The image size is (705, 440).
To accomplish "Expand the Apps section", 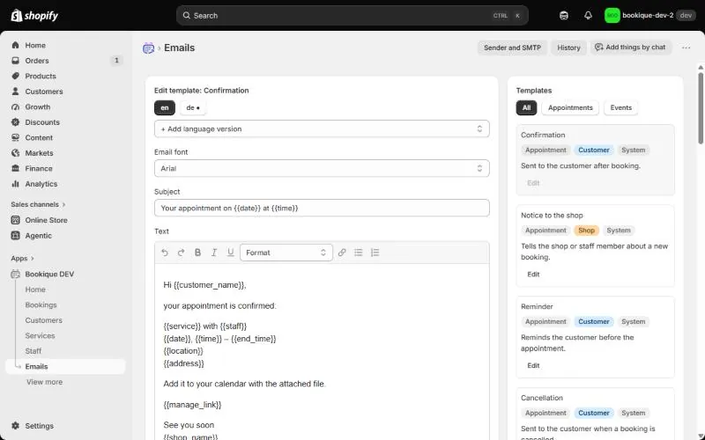I will click(x=23, y=258).
